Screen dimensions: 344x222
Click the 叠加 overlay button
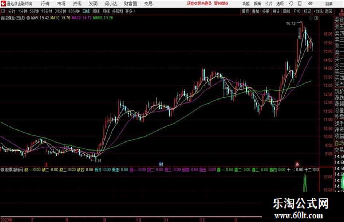click(x=256, y=11)
